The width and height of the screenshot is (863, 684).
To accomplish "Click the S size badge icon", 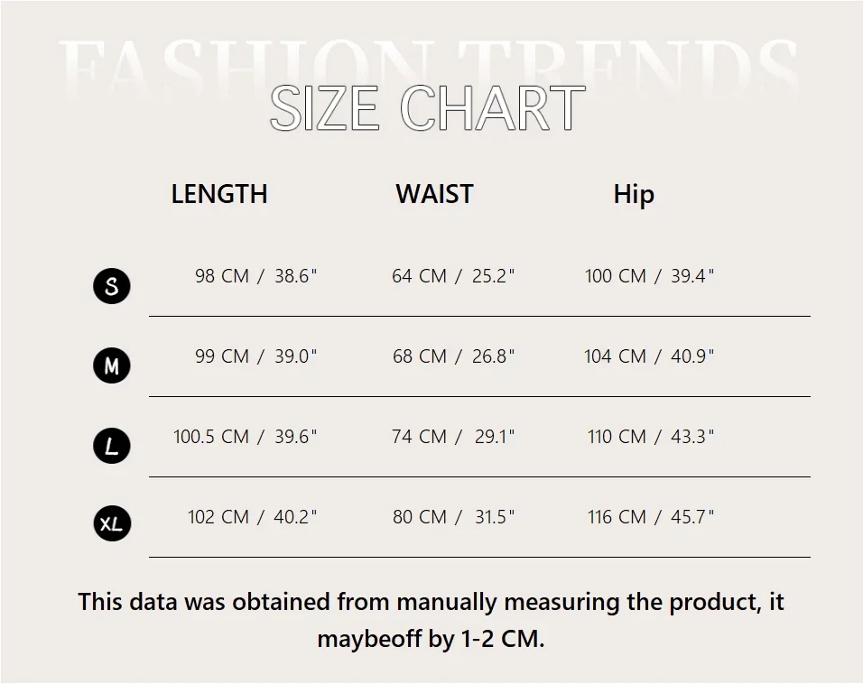I will coord(112,286).
